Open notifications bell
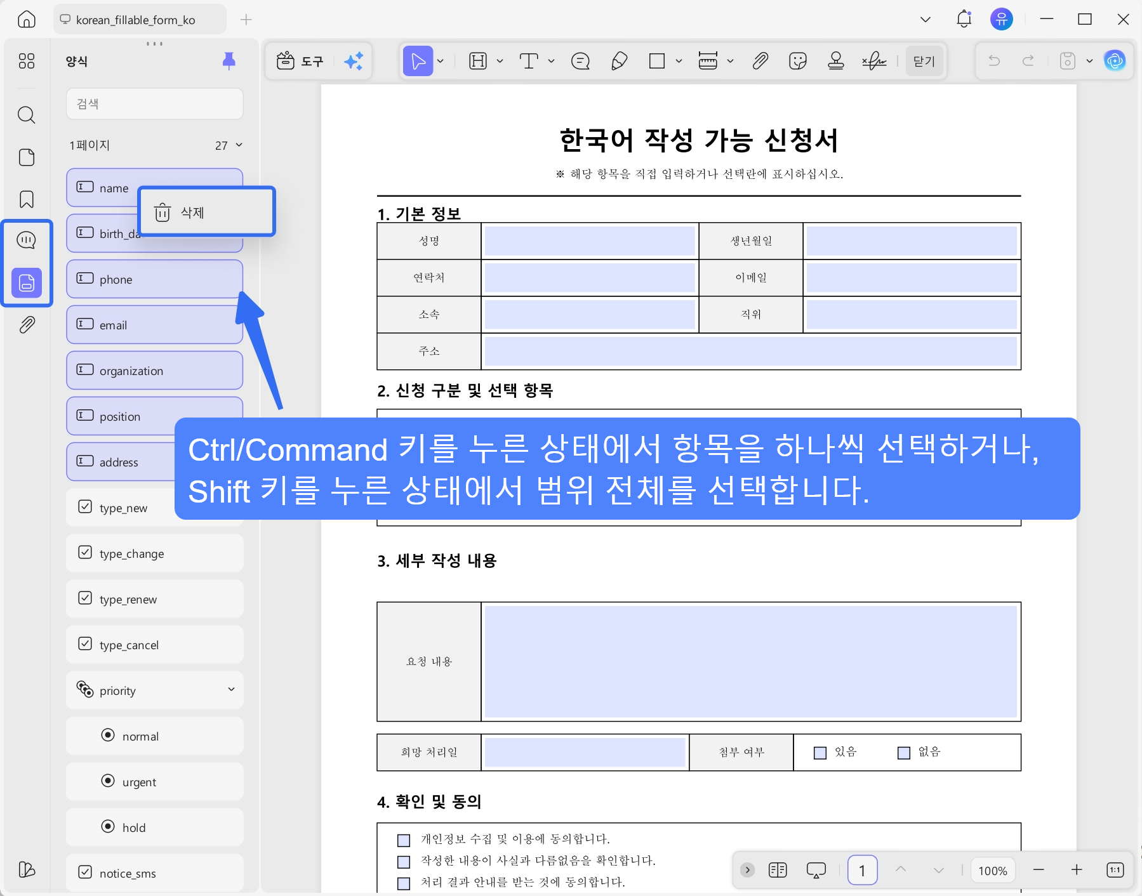Viewport: 1142px width, 896px height. coord(964,20)
